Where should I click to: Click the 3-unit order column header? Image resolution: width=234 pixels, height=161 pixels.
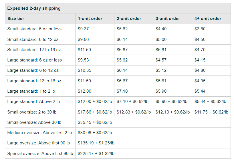click(x=168, y=19)
